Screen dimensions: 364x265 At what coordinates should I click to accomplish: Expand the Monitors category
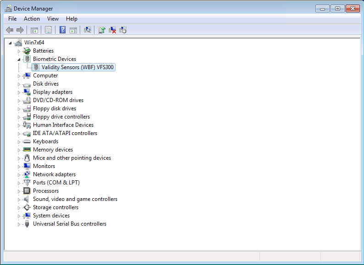19,167
